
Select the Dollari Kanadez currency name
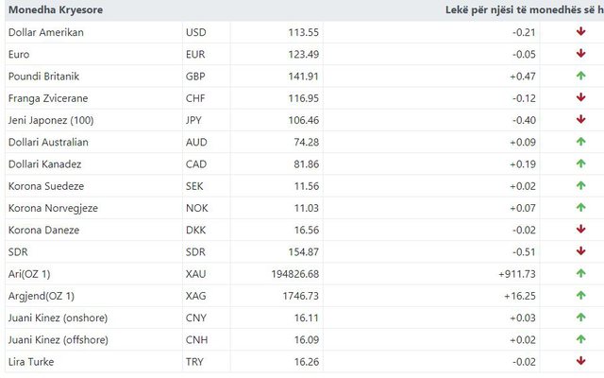click(x=47, y=163)
